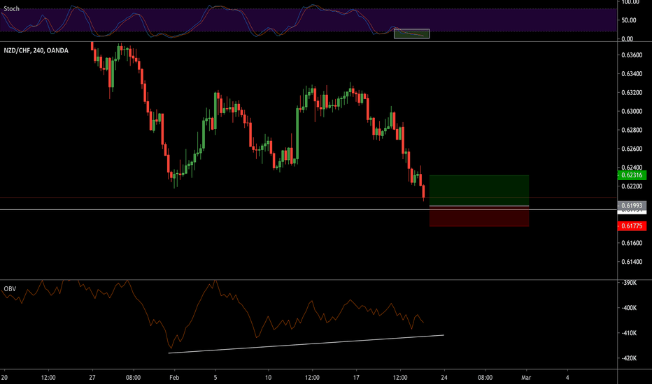Click the 0.63000 price axis label
Image resolution: width=652 pixels, height=384 pixels.
[x=632, y=111]
